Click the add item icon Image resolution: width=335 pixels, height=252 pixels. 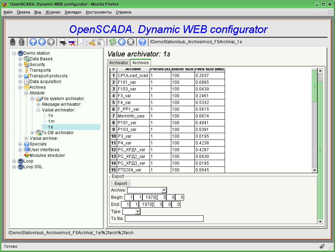63,42
